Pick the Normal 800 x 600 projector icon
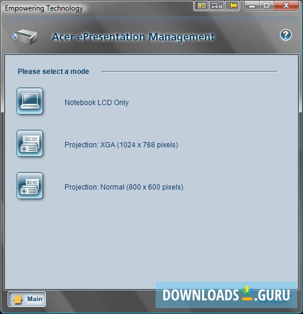Screen dimensions: 303x314 tap(30, 185)
